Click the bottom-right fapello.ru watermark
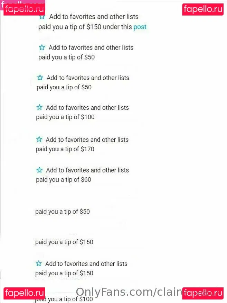The width and height of the screenshot is (227, 303). tap(203, 293)
